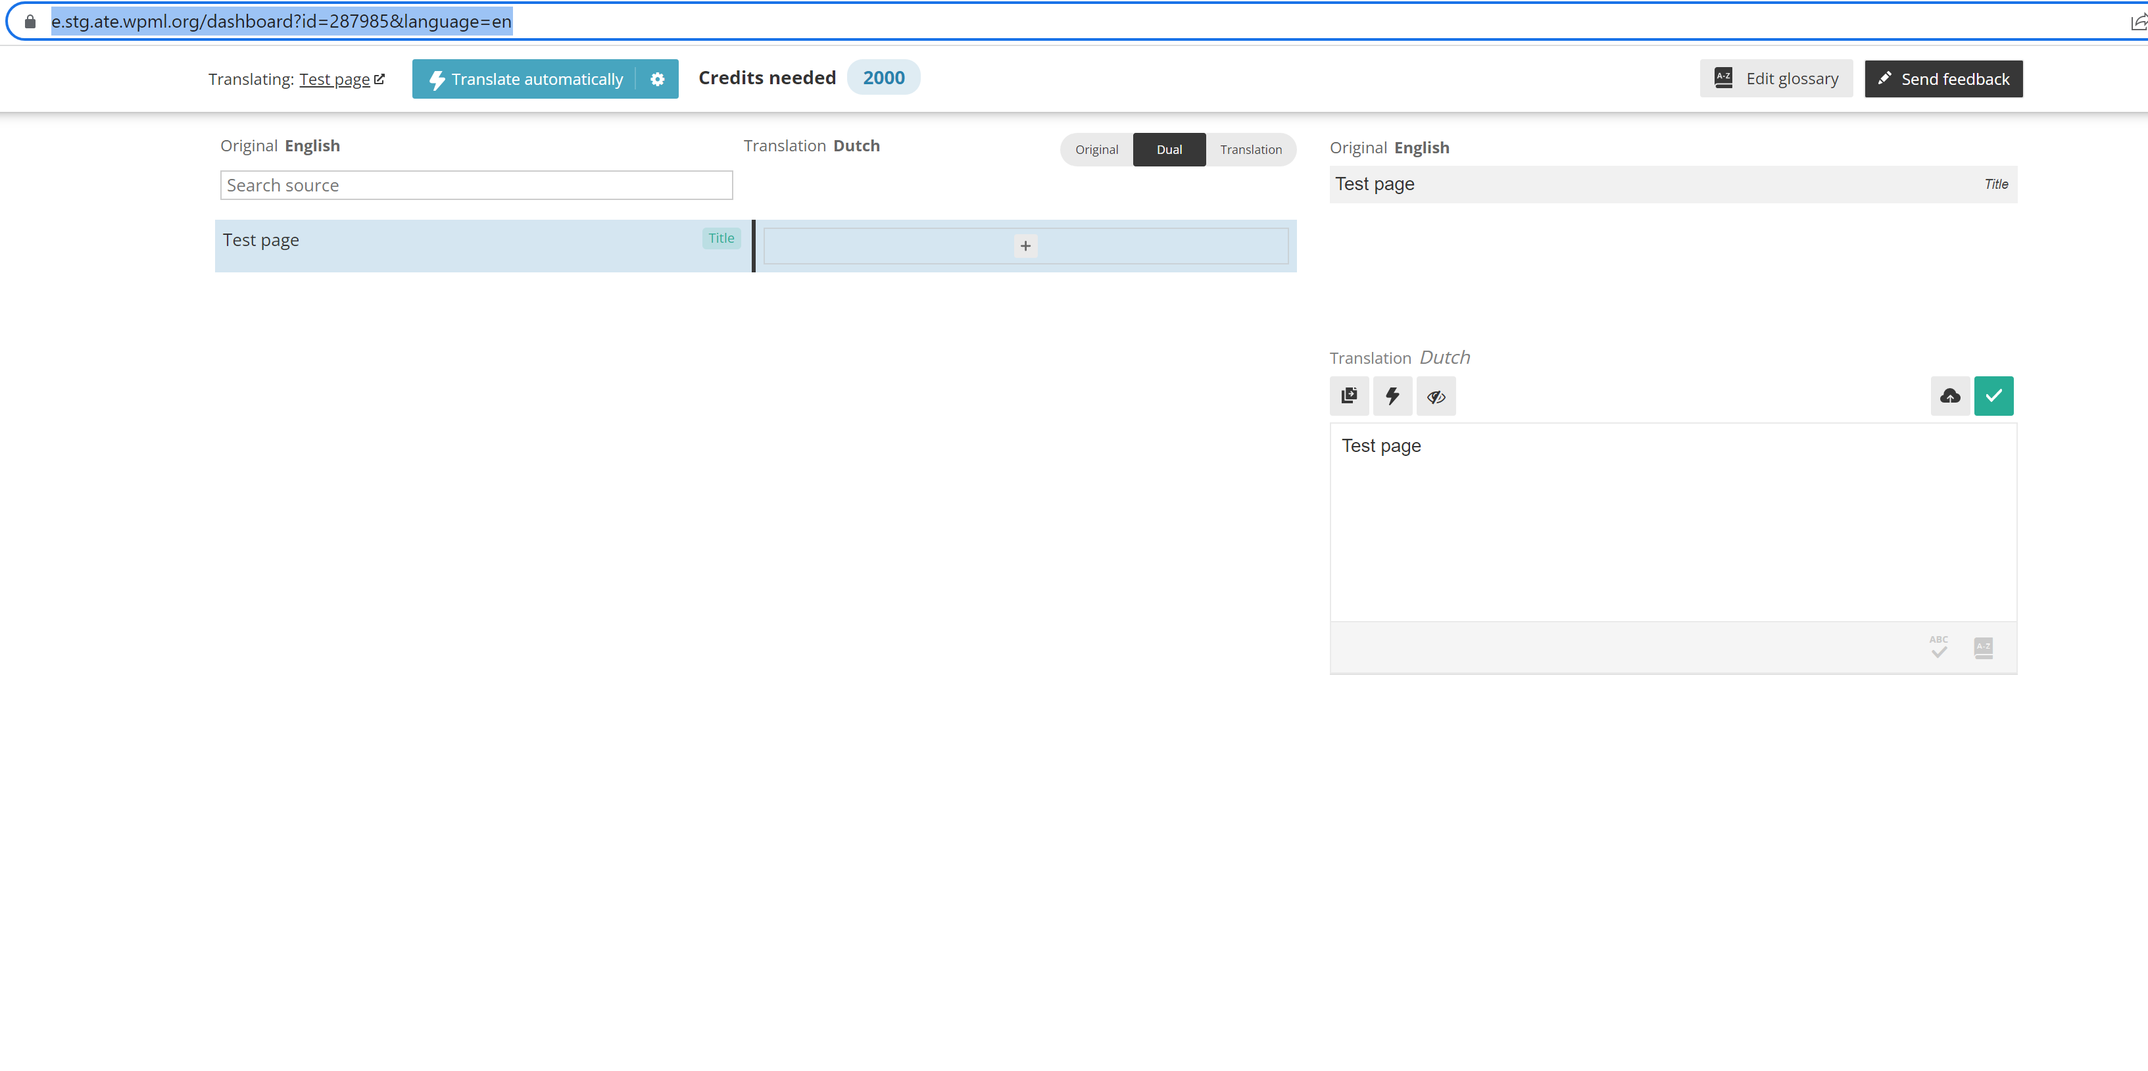Click the Translate automatically button
Screen dimensions: 2148x1071
524,79
